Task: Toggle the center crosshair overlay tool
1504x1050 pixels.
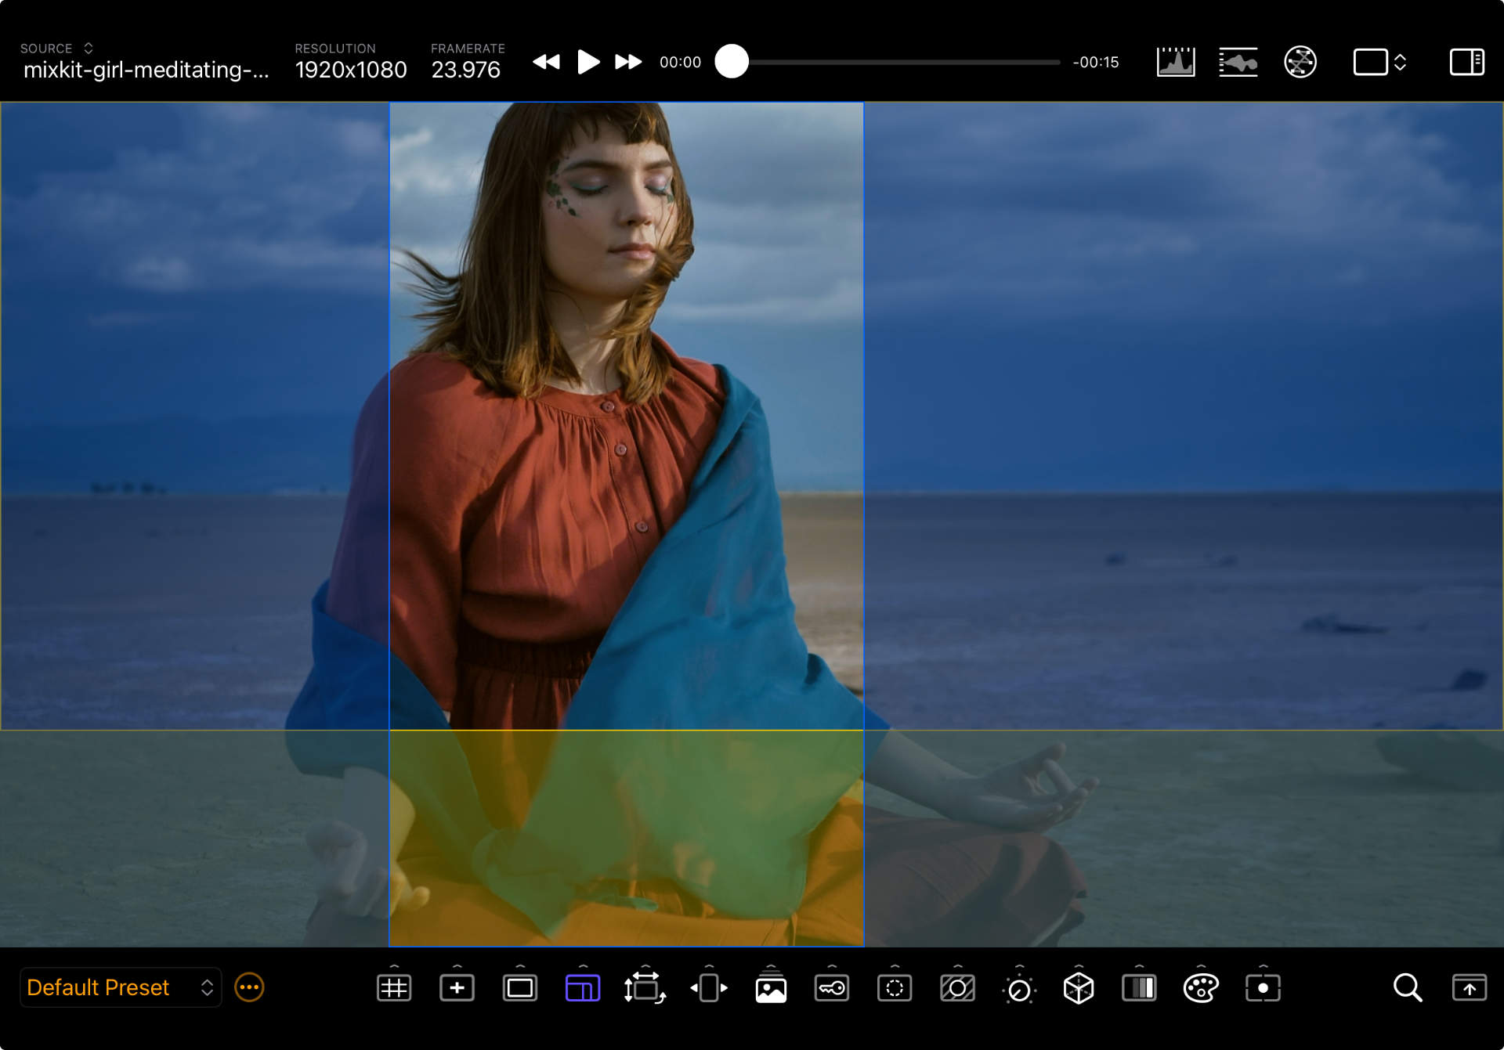Action: coord(457,988)
